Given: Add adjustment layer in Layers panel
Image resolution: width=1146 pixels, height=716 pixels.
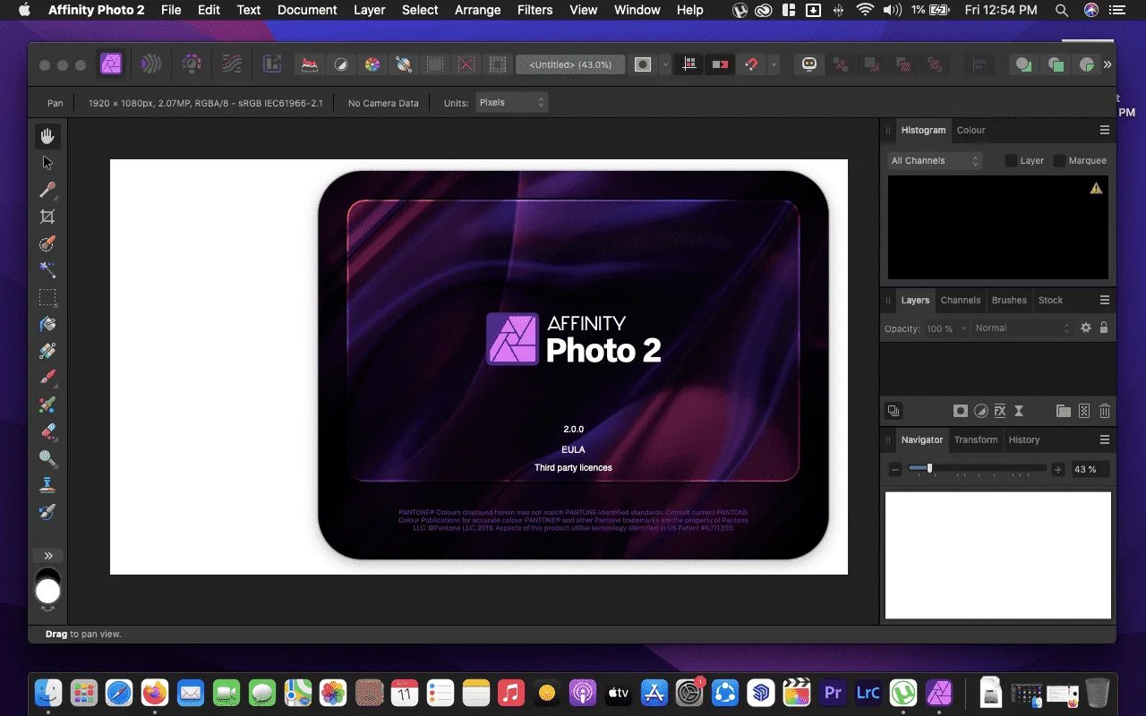Looking at the screenshot, I should pos(981,411).
